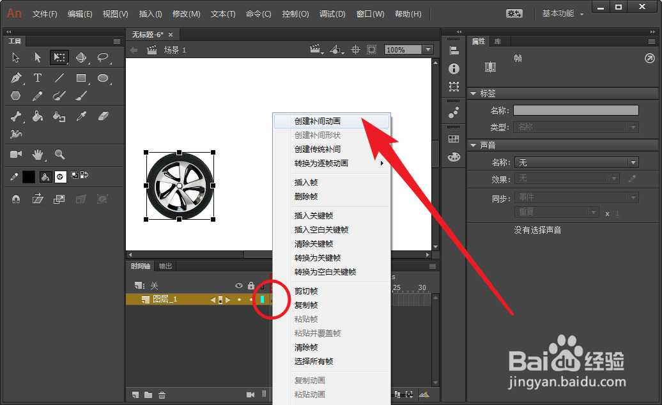This screenshot has height=405, width=662.
Task: Choose 创建传统补间 from context menu
Action: coord(332,149)
